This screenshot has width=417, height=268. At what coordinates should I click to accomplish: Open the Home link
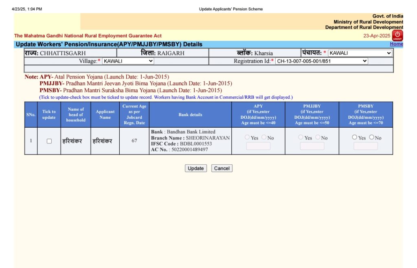coord(396,44)
